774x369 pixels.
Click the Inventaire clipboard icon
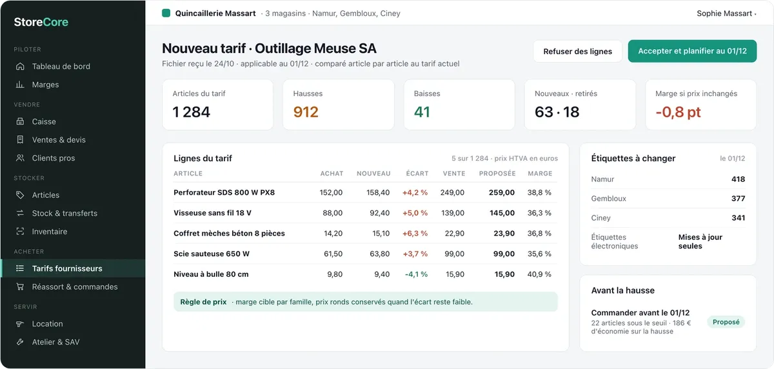point(19,232)
